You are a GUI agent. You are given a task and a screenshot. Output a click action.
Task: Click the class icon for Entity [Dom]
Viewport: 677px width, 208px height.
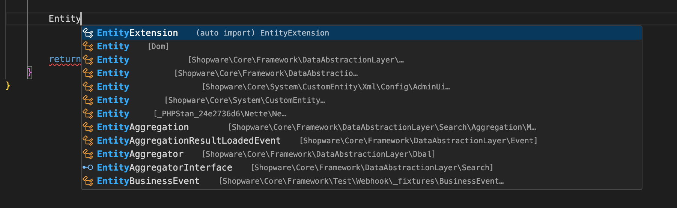[88, 46]
